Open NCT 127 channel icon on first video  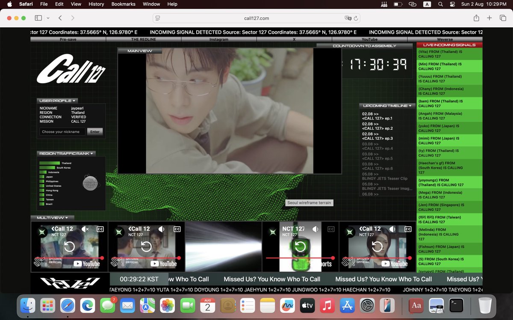pyautogui.click(x=42, y=232)
